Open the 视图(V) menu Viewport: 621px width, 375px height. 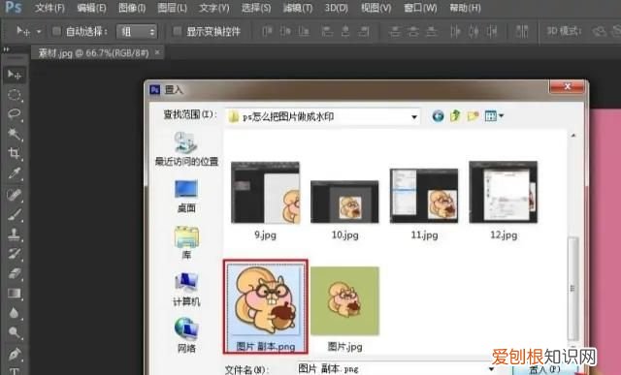376,8
